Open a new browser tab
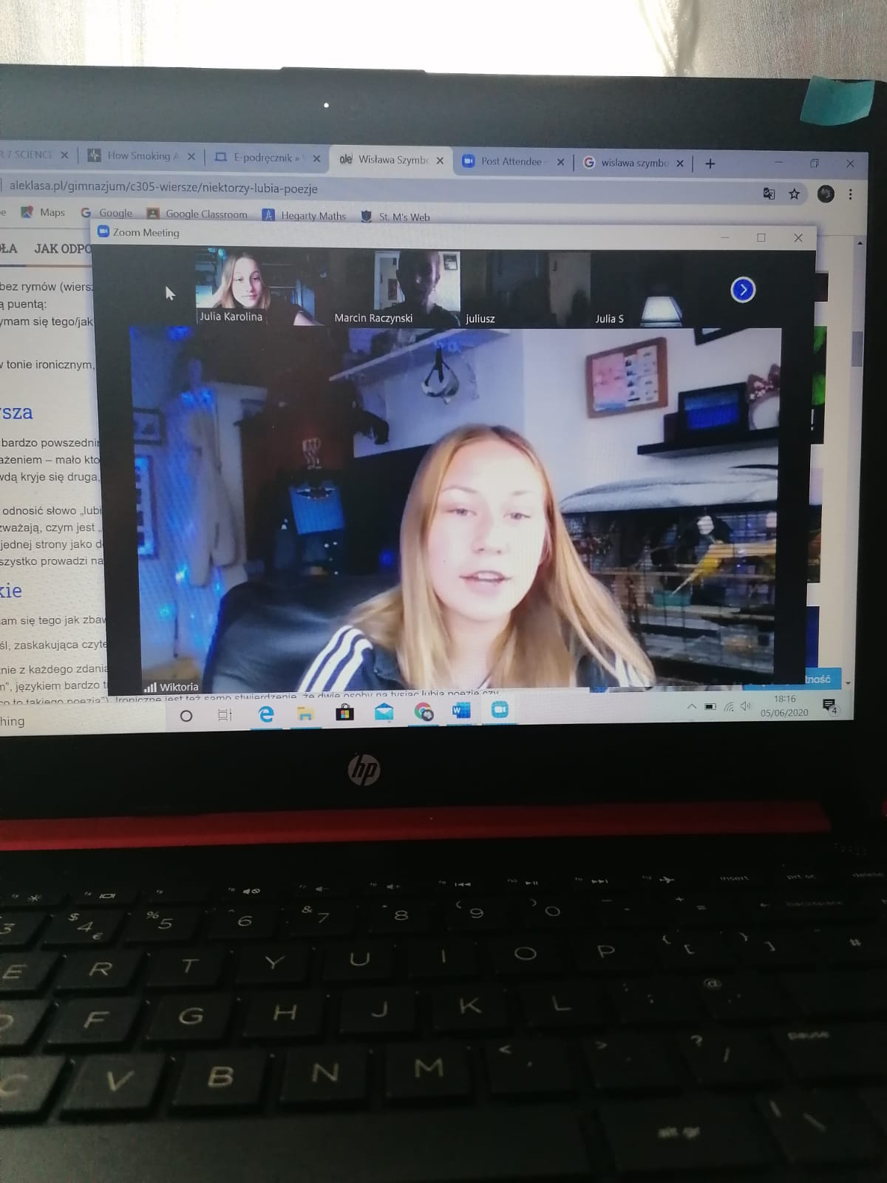 (x=710, y=163)
